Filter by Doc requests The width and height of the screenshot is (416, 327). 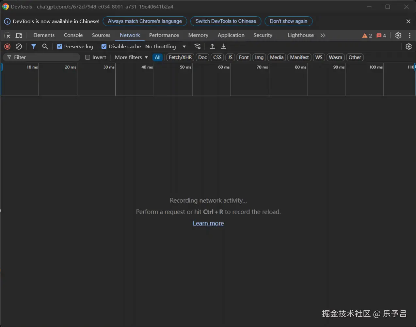pos(202,57)
